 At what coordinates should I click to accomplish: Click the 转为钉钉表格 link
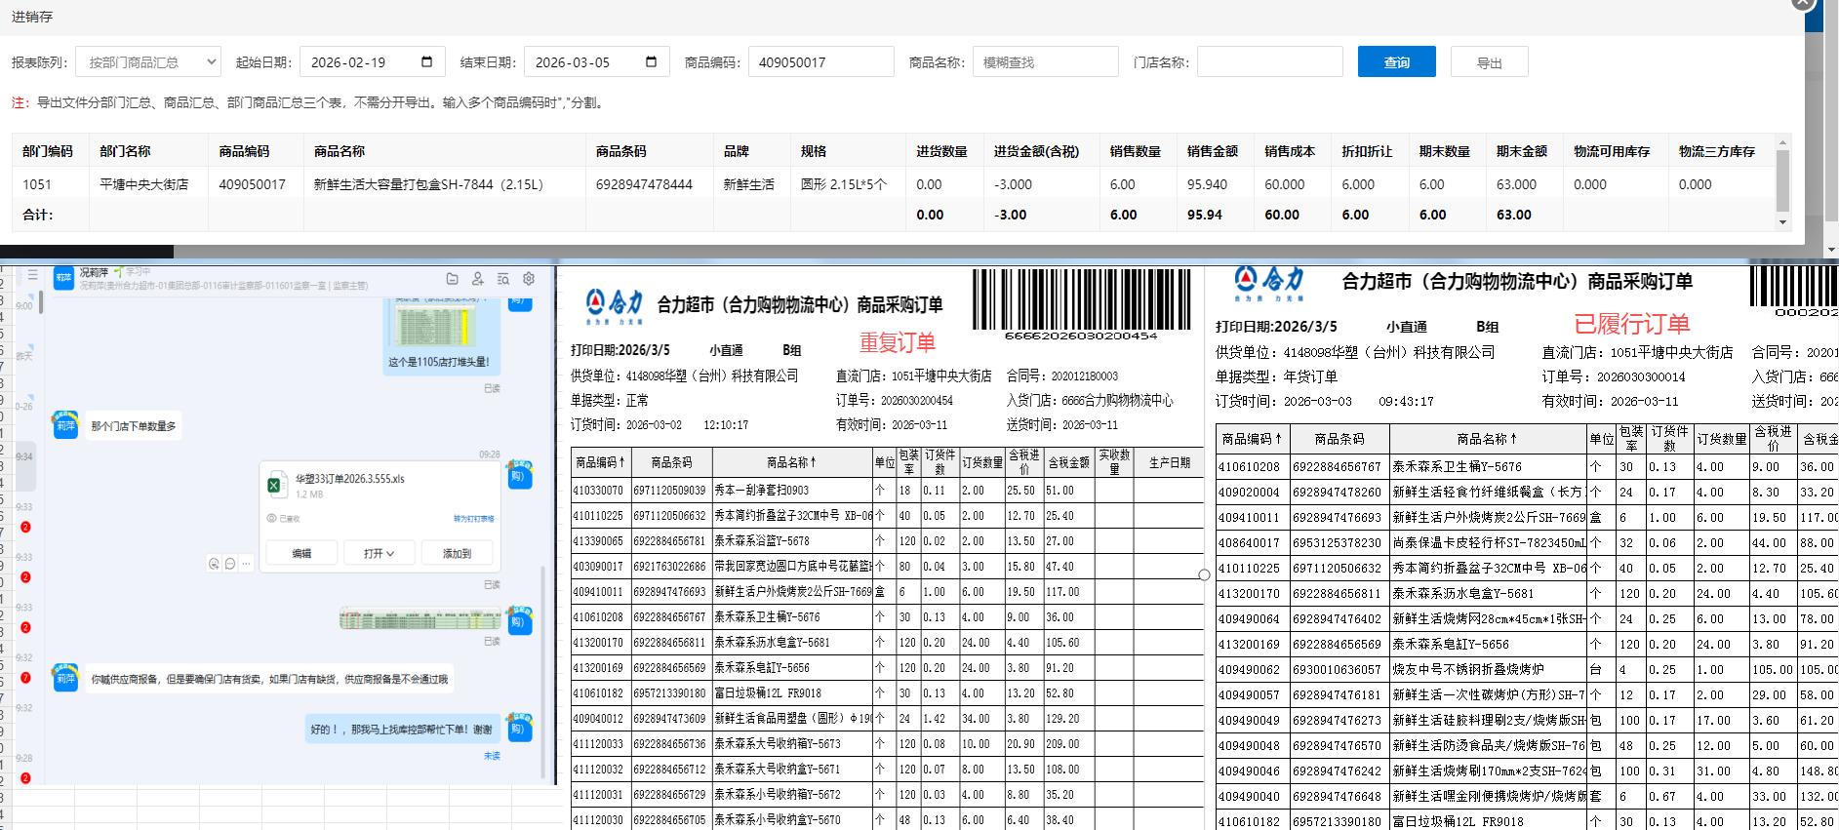pyautogui.click(x=473, y=519)
